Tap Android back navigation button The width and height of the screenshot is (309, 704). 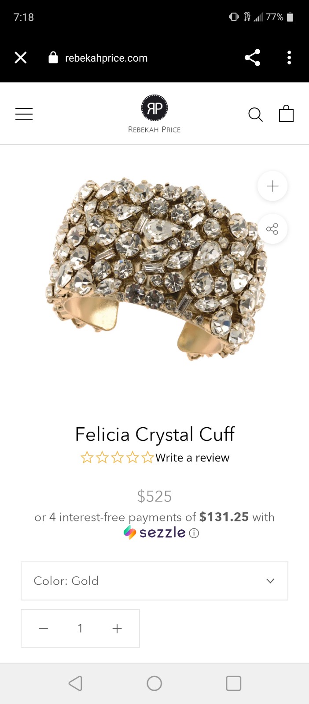(x=75, y=683)
